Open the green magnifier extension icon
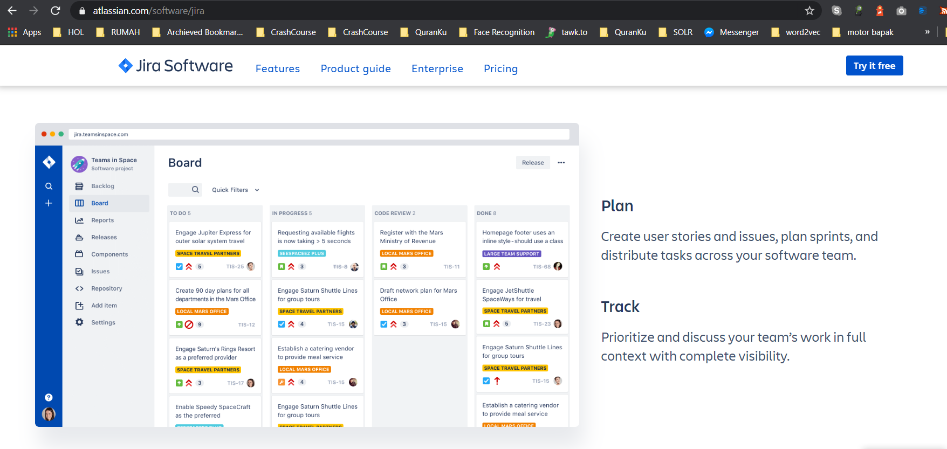947x449 pixels. click(859, 11)
